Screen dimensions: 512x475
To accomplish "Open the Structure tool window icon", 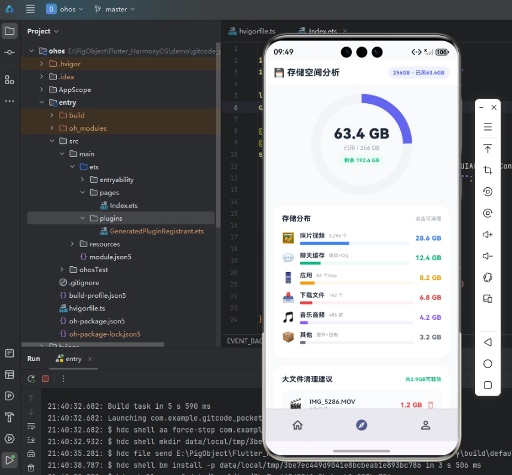I will click(x=10, y=79).
